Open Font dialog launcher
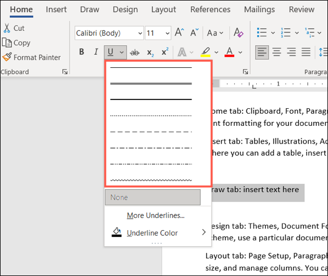Image resolution: width=328 pixels, height=276 pixels. point(245,72)
